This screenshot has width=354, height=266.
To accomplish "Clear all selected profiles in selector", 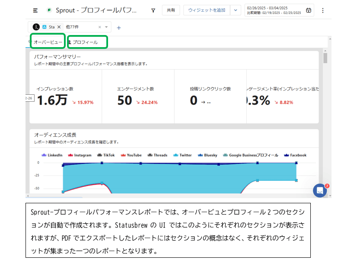I will [x=100, y=27].
